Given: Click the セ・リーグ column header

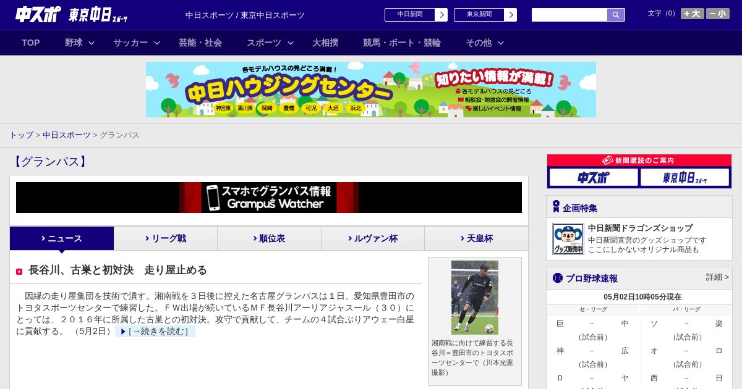Looking at the screenshot, I should (x=593, y=309).
